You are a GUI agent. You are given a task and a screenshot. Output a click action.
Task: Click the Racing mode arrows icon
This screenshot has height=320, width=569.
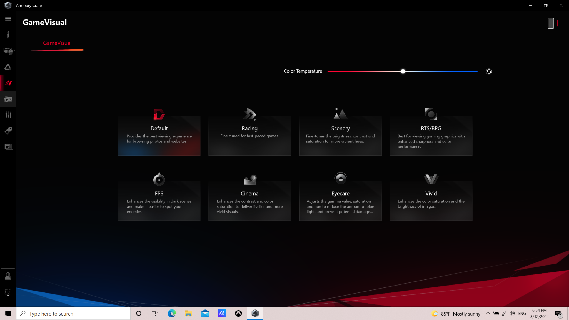tap(249, 114)
